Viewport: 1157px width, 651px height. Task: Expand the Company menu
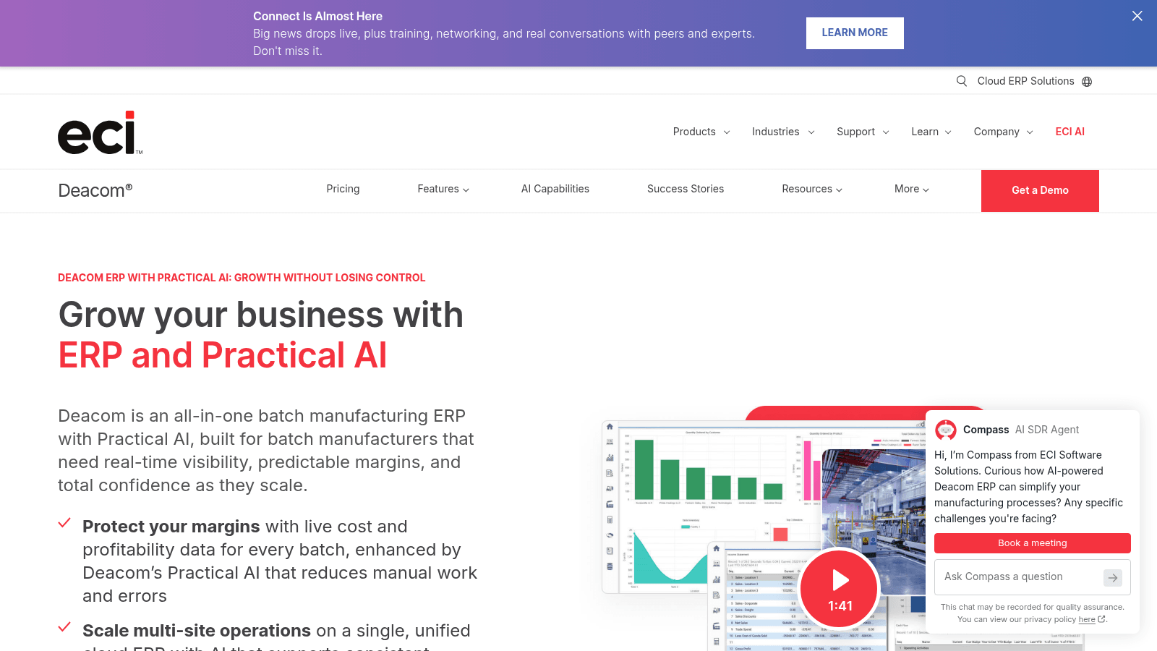pos(1003,132)
